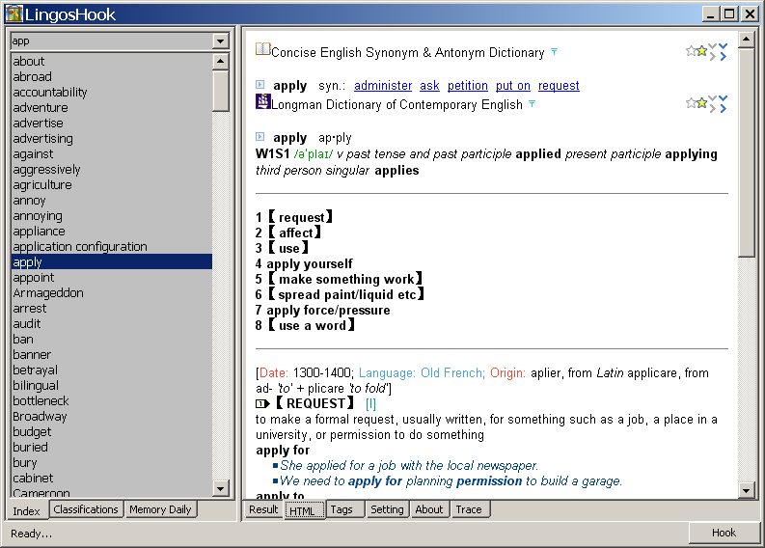Click the book icon beside Concise English Synonym Dictionary
Screen dimensions: 765x548
click(263, 49)
